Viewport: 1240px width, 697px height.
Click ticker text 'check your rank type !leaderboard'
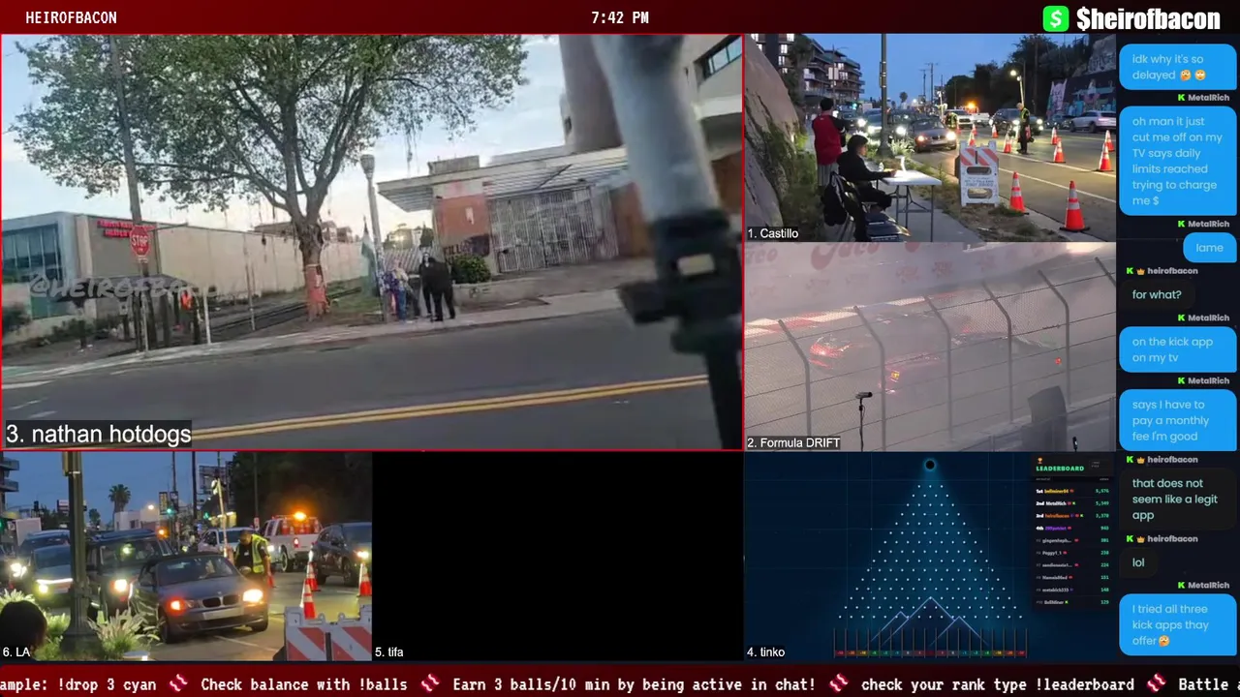click(998, 684)
